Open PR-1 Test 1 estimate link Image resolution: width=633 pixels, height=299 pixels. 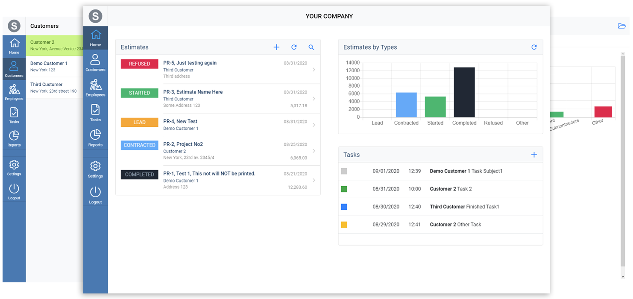coord(209,174)
